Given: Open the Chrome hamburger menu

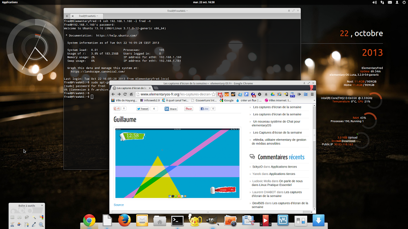Looking at the screenshot, I should pos(312,94).
